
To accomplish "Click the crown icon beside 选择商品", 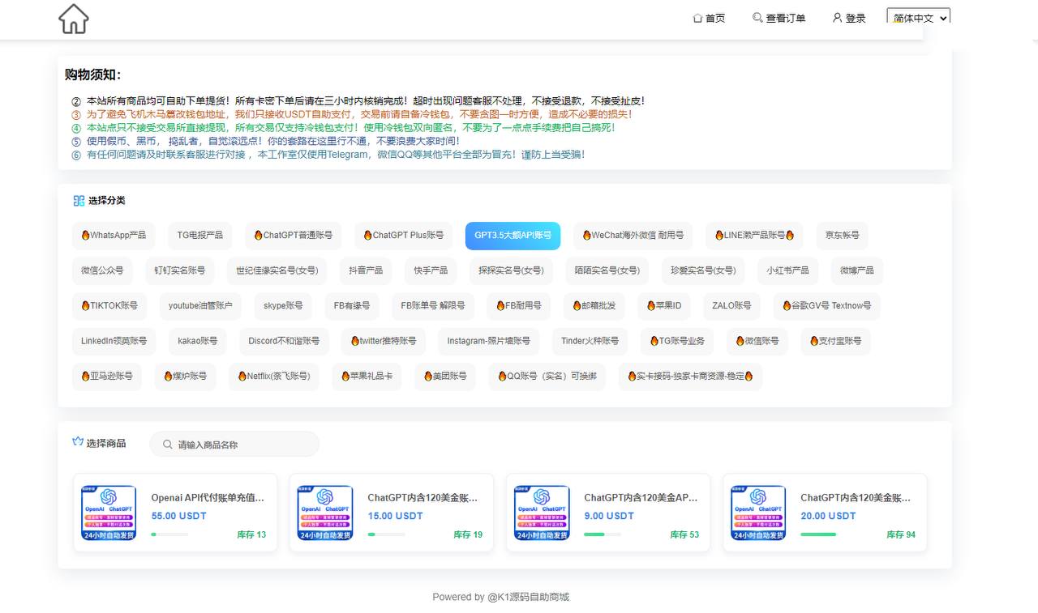I will (78, 442).
